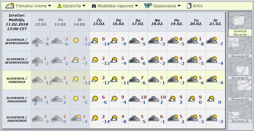The width and height of the screenshot is (254, 131).
Task: Open the Trenutno vreme dropdown menu
Action: [x=31, y=6]
